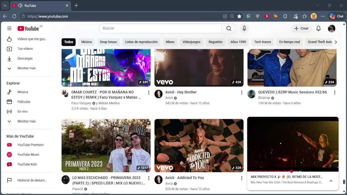347x195 pixels.
Task: Open the browser tab list dropdown
Action: pos(5,5)
